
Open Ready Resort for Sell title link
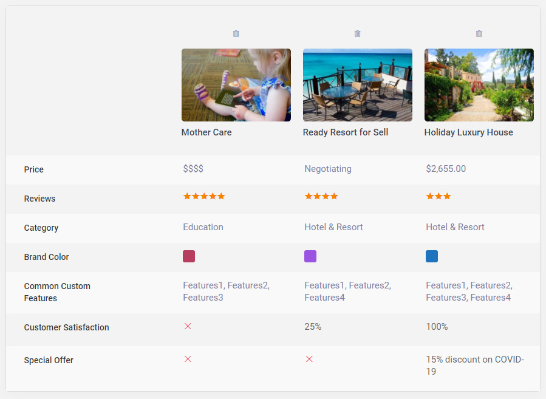click(x=346, y=132)
